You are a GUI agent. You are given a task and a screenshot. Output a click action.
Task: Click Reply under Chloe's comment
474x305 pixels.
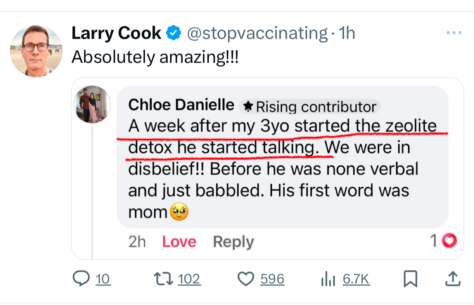233,242
